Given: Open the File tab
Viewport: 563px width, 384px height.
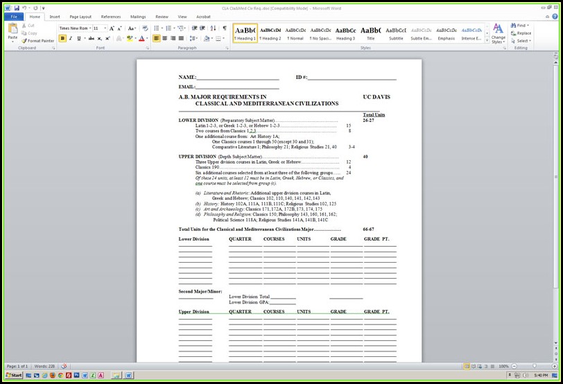Looking at the screenshot, I should click(x=13, y=17).
